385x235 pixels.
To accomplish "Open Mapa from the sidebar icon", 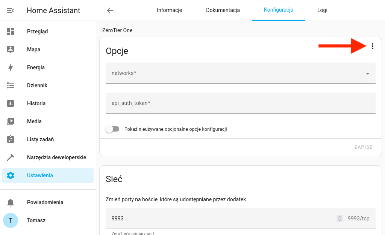I will click(x=11, y=49).
